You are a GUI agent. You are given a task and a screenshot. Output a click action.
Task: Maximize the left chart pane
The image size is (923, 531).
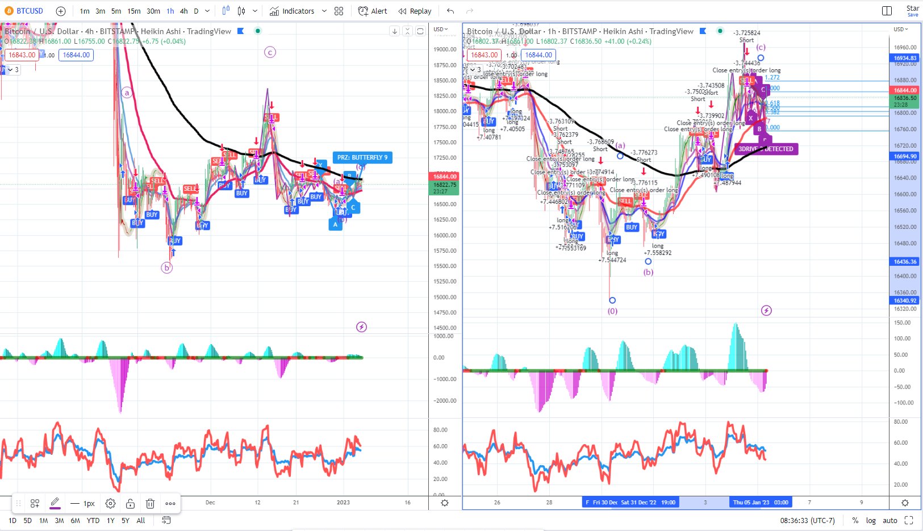(x=420, y=31)
